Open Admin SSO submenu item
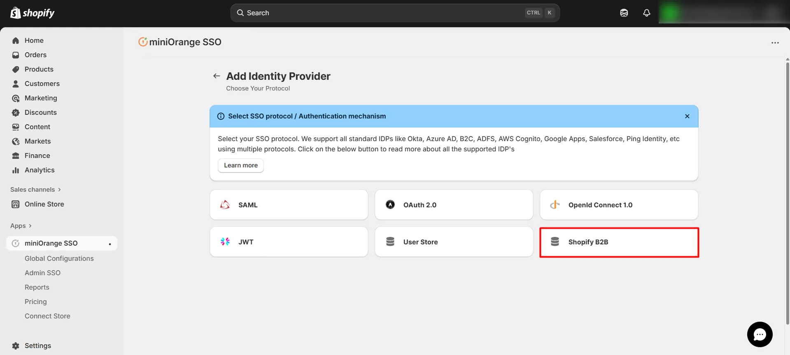 (42, 273)
